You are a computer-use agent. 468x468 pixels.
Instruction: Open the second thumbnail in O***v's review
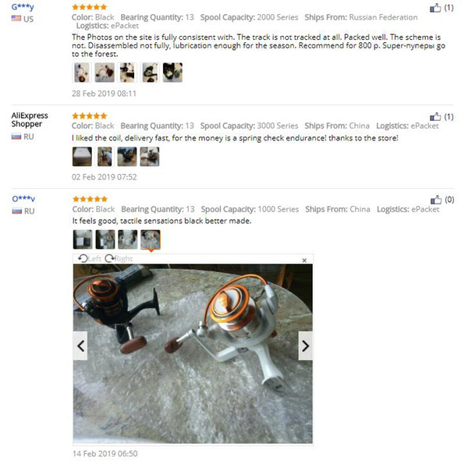(x=105, y=239)
